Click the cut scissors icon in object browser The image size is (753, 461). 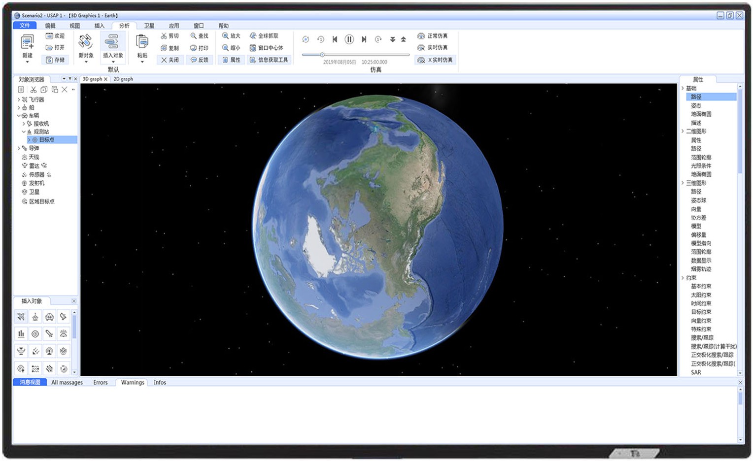pyautogui.click(x=33, y=90)
